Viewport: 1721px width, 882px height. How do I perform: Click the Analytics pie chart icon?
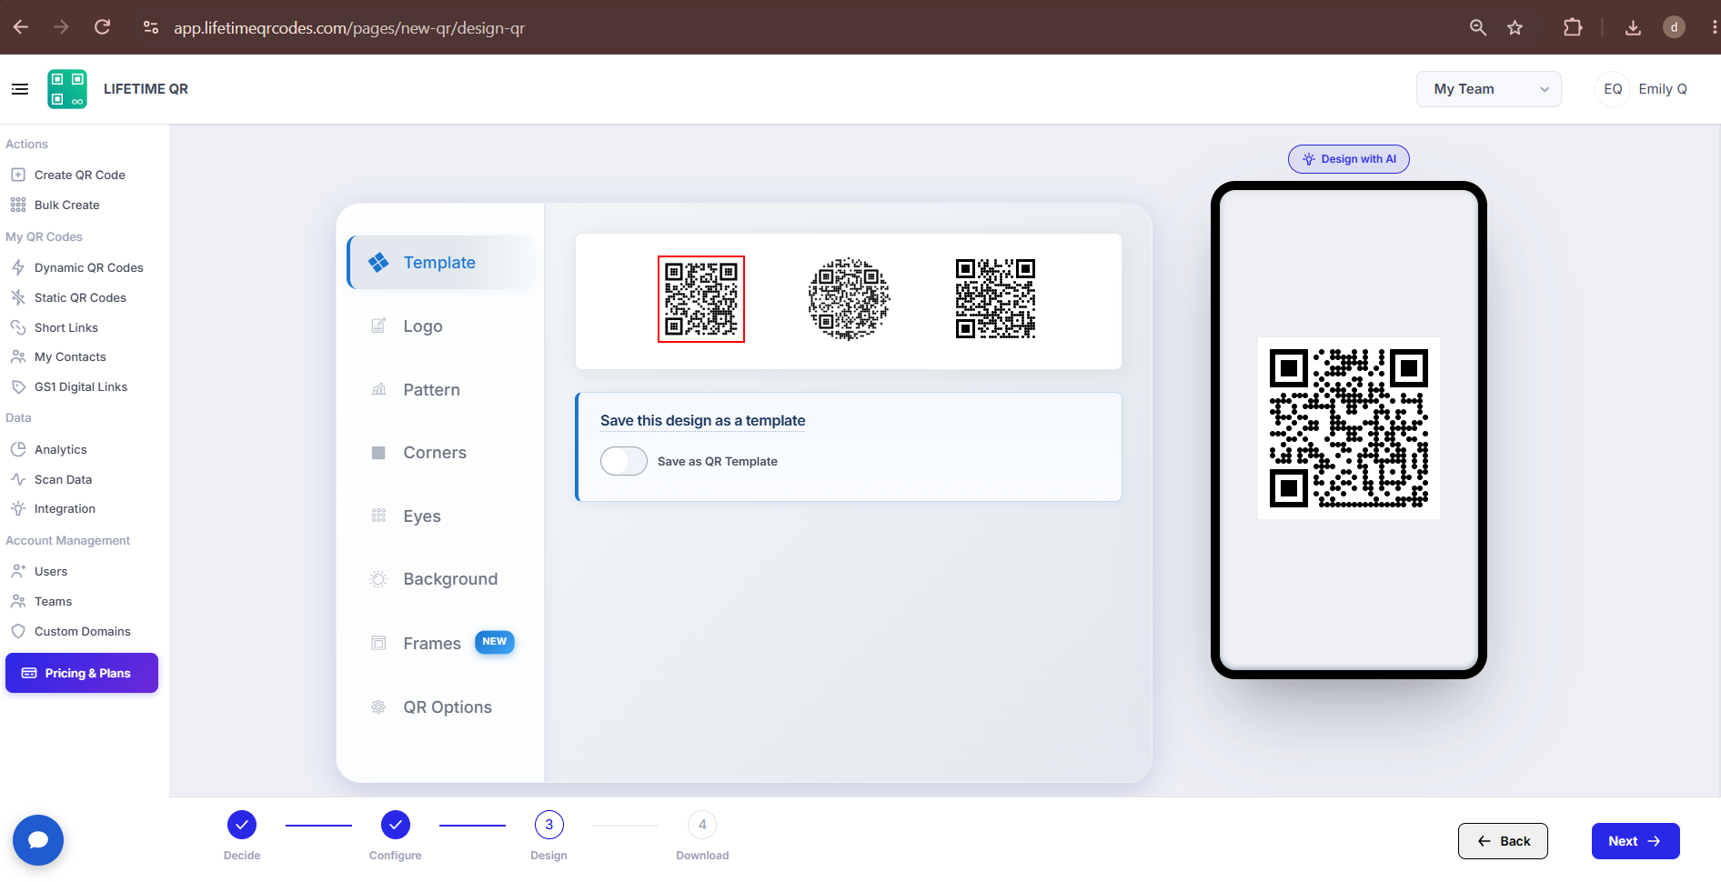click(x=18, y=449)
